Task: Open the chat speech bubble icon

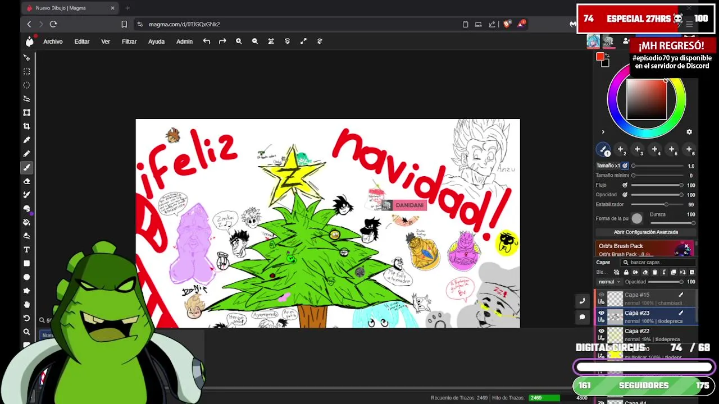Action: tap(582, 317)
